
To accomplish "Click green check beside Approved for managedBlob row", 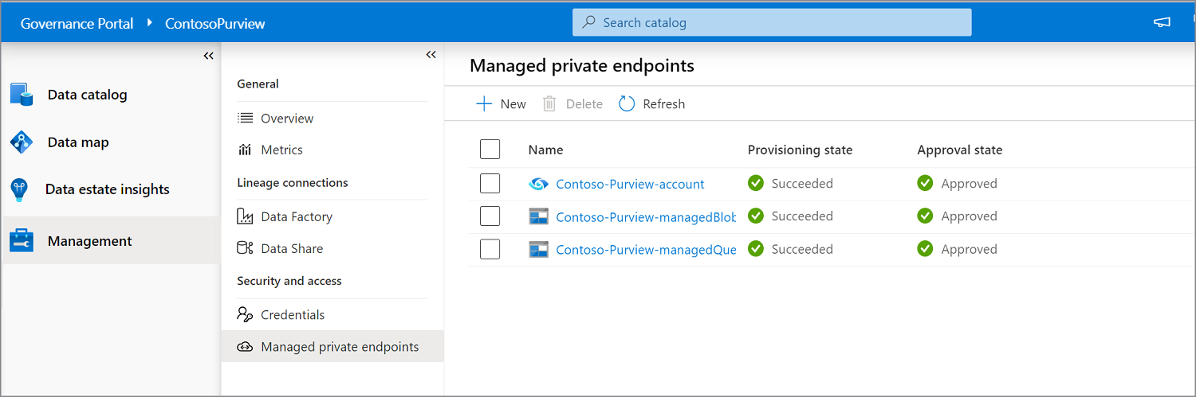I will [925, 216].
